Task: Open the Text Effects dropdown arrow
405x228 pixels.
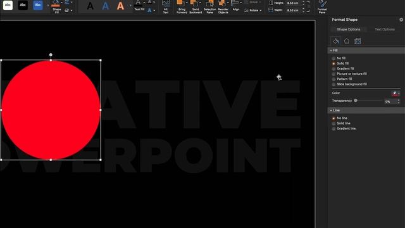Action: click(154, 11)
